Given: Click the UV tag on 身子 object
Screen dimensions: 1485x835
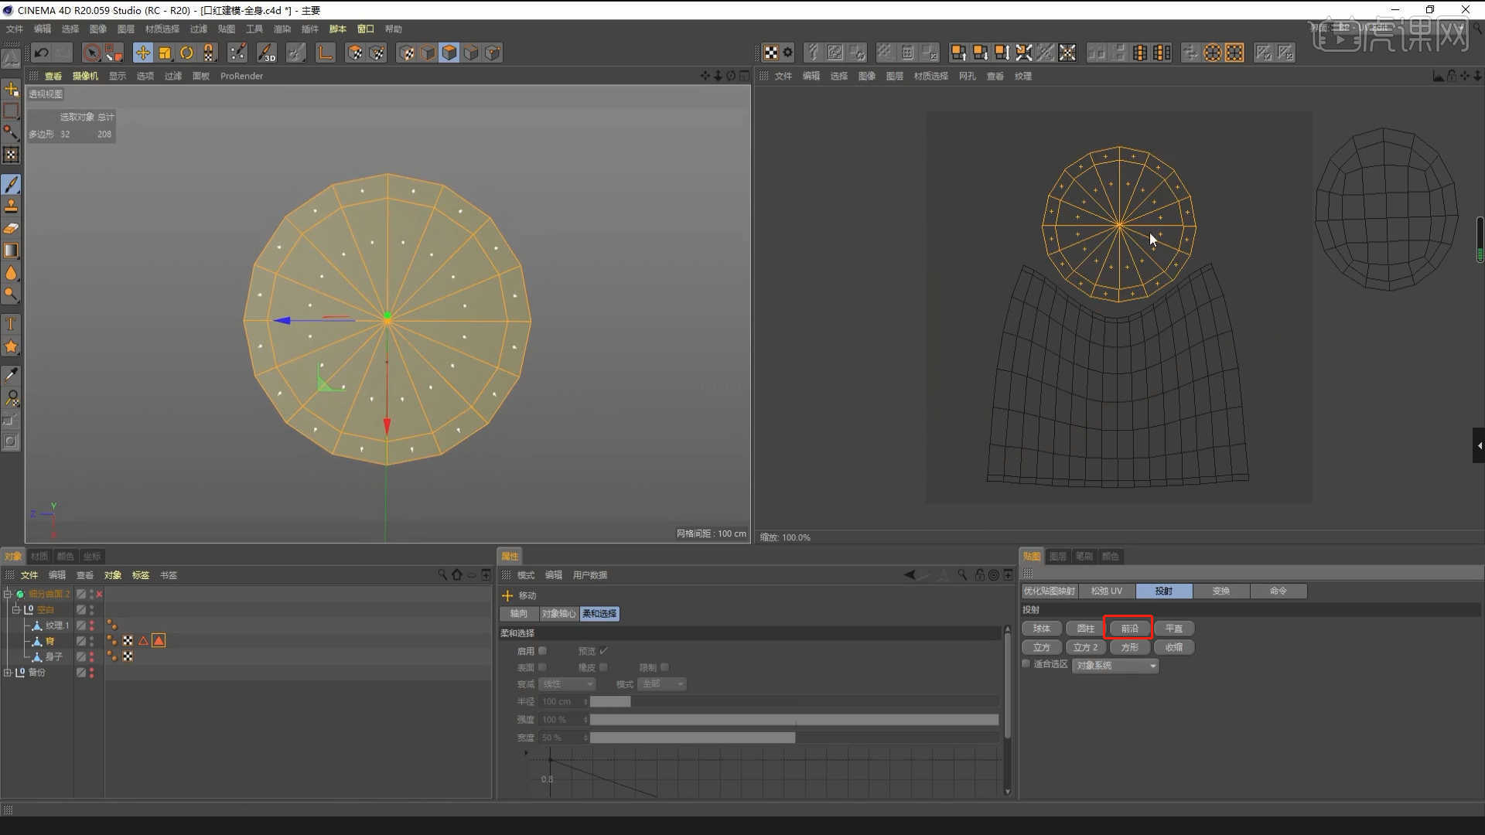Looking at the screenshot, I should point(128,656).
